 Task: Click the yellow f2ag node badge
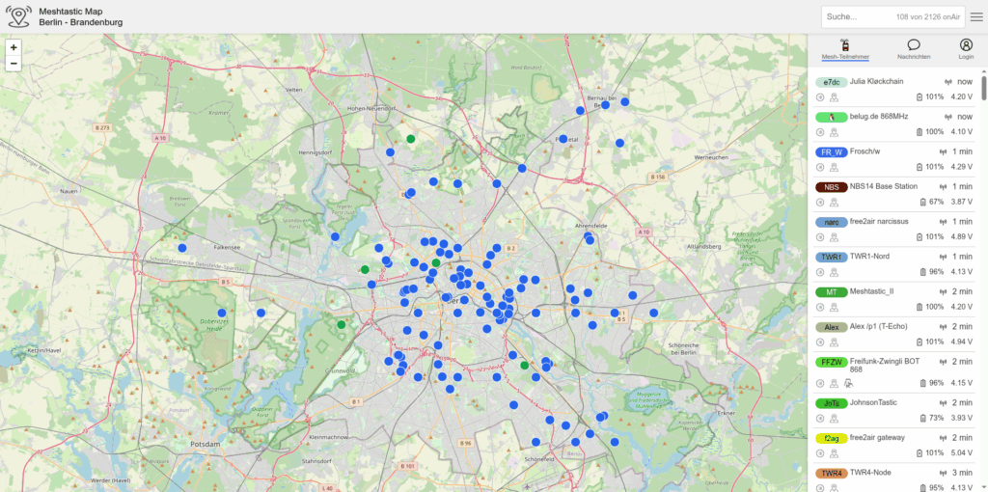(x=831, y=438)
